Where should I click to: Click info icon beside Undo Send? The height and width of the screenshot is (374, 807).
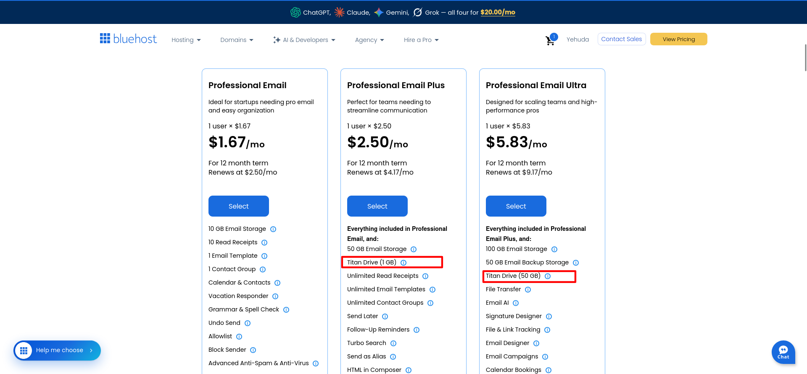click(248, 323)
